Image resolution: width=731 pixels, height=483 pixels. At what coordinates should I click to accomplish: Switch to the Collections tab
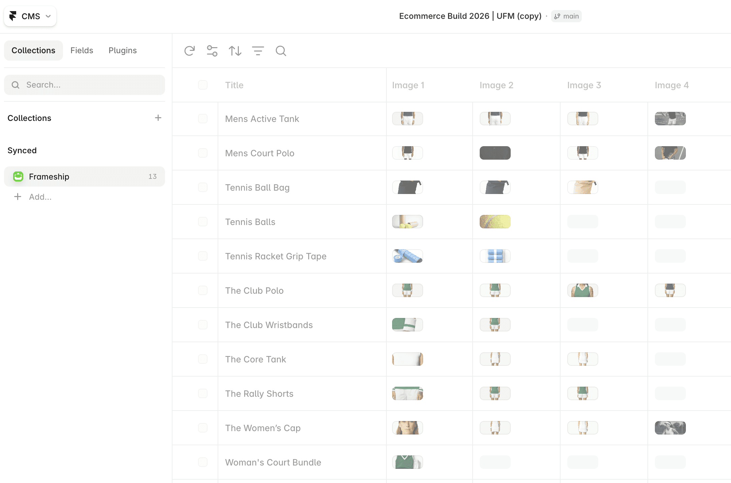point(33,51)
